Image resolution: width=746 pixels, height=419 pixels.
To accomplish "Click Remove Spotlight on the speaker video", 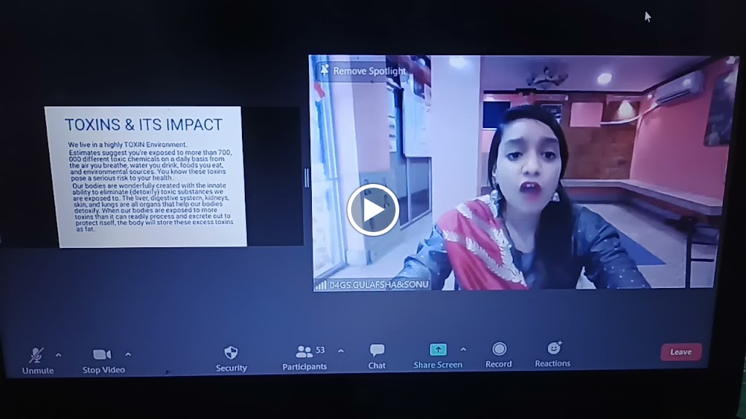I will click(x=369, y=71).
